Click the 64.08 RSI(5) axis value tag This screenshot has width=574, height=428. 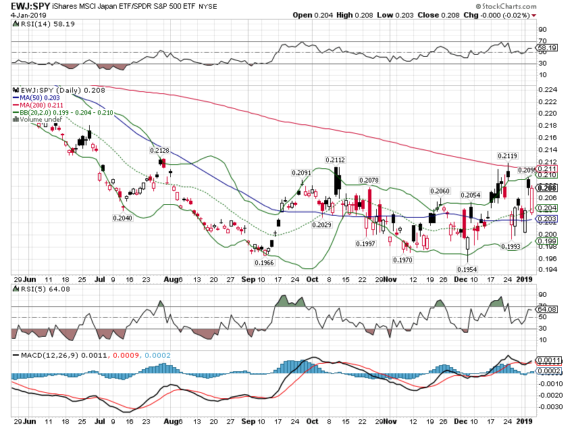click(548, 309)
